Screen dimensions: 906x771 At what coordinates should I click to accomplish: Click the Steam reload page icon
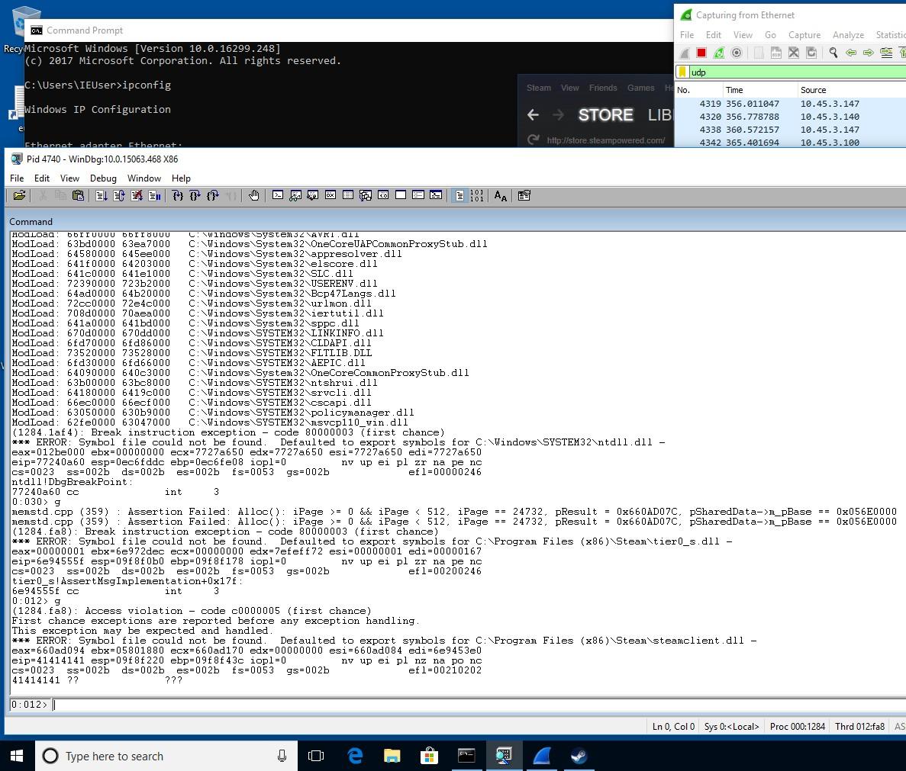[x=534, y=140]
